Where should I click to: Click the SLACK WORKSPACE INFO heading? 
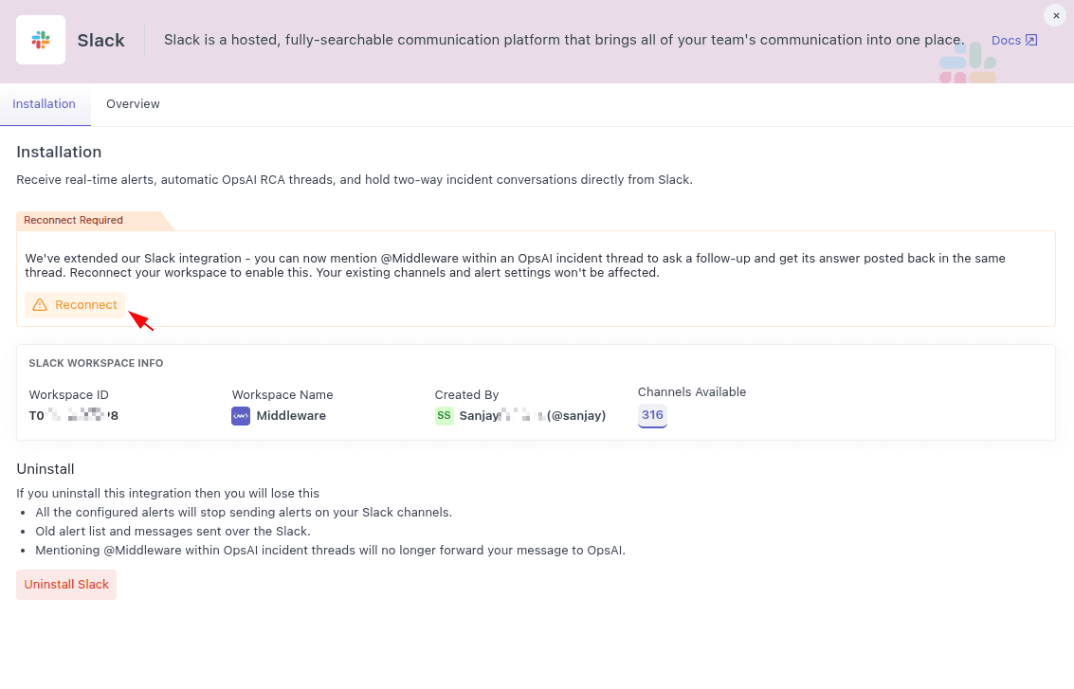[x=96, y=364]
